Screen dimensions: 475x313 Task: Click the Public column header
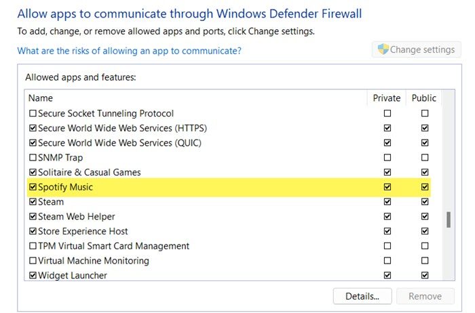pos(424,98)
